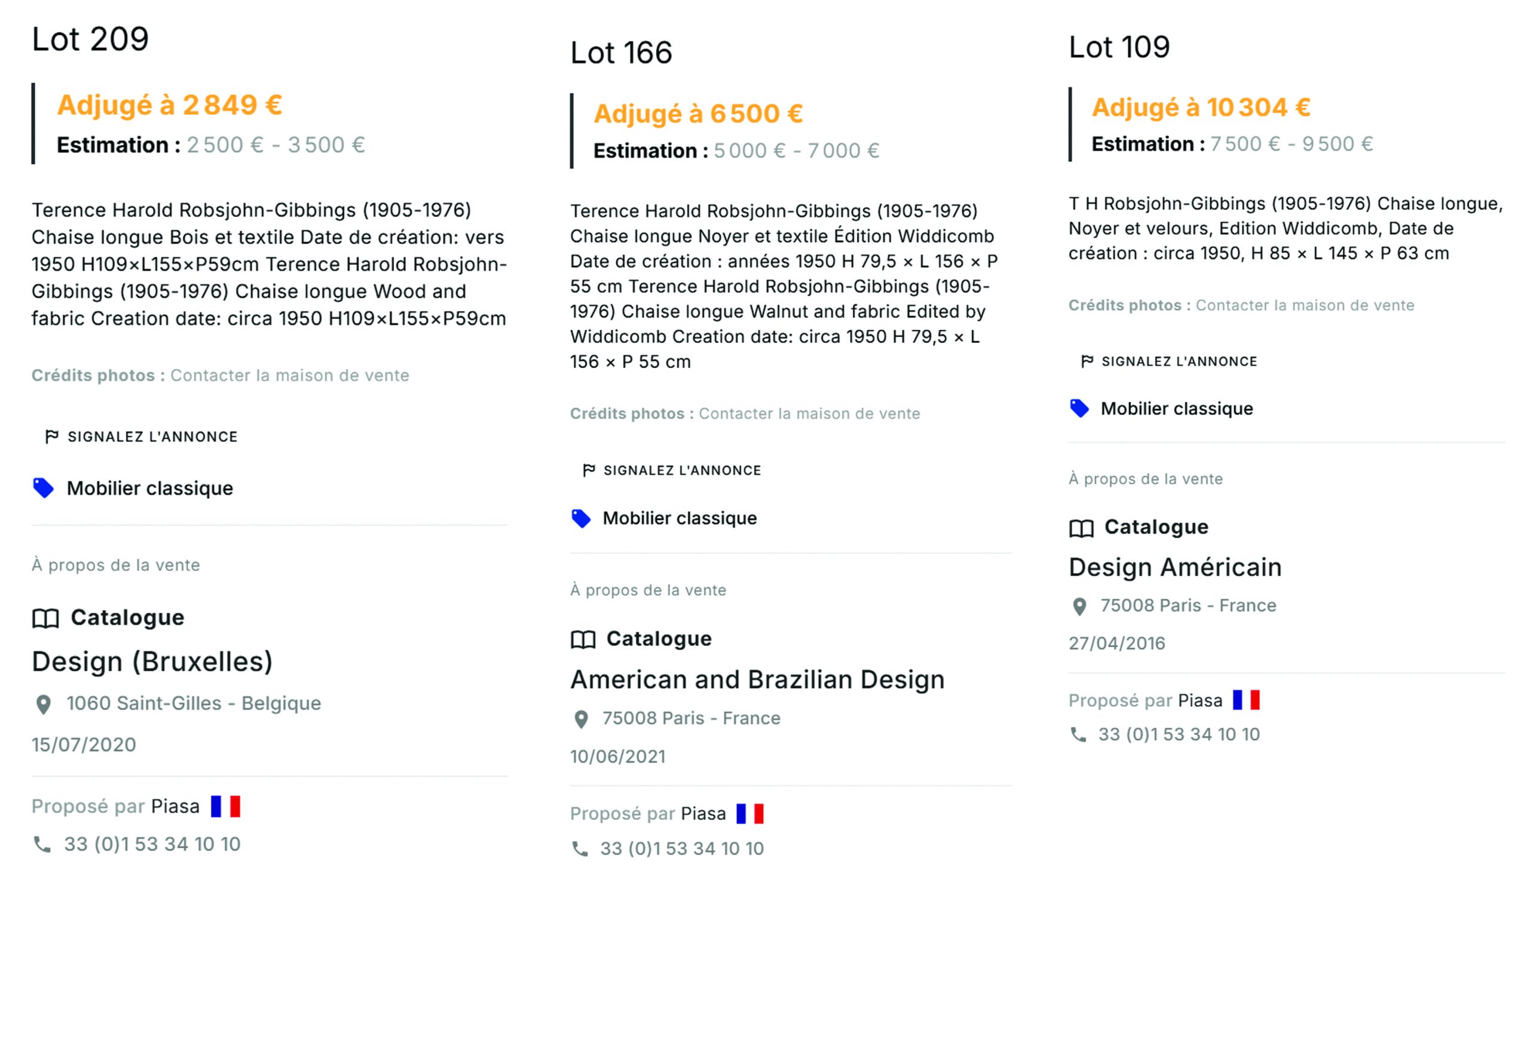The image size is (1530, 1042).
Task: Select Mobilier classique category under Lot 109
Action: coord(1176,408)
